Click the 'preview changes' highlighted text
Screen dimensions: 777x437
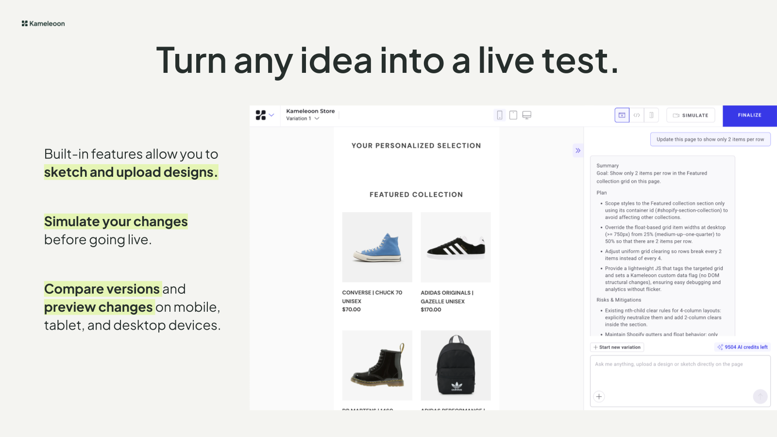(x=99, y=307)
